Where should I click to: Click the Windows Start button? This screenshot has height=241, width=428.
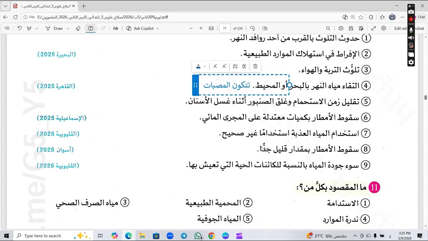click(x=6, y=236)
